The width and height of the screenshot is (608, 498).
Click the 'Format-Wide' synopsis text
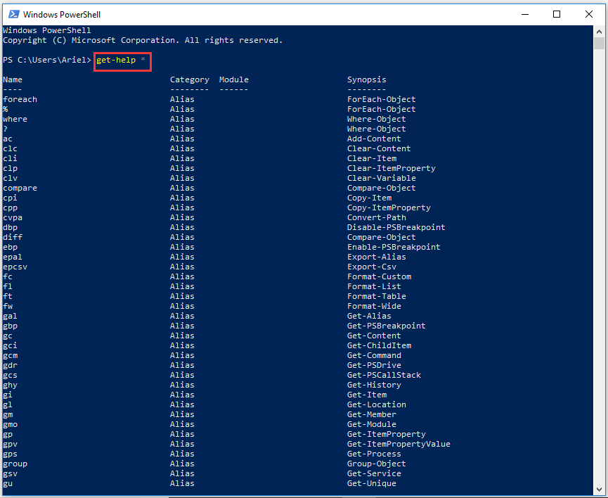tap(374, 306)
